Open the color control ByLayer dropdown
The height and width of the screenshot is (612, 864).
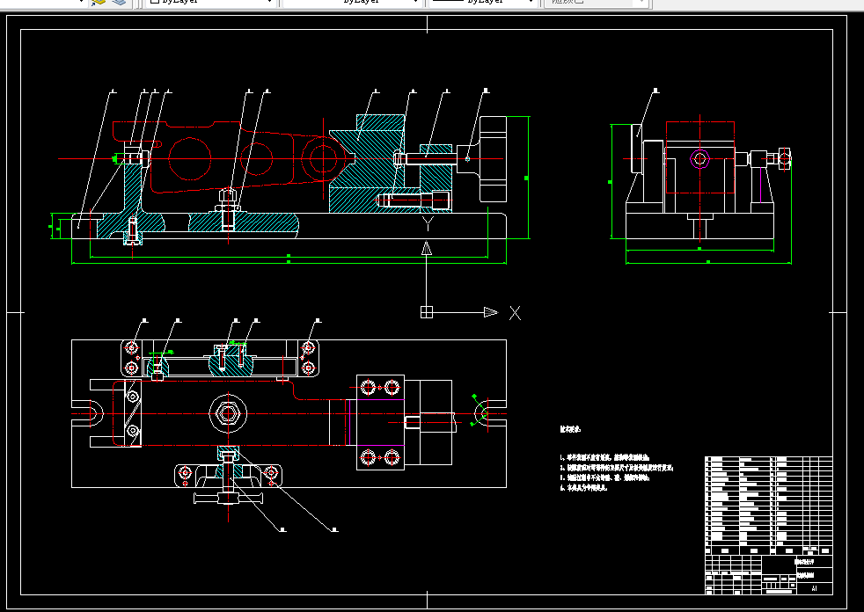210,3
